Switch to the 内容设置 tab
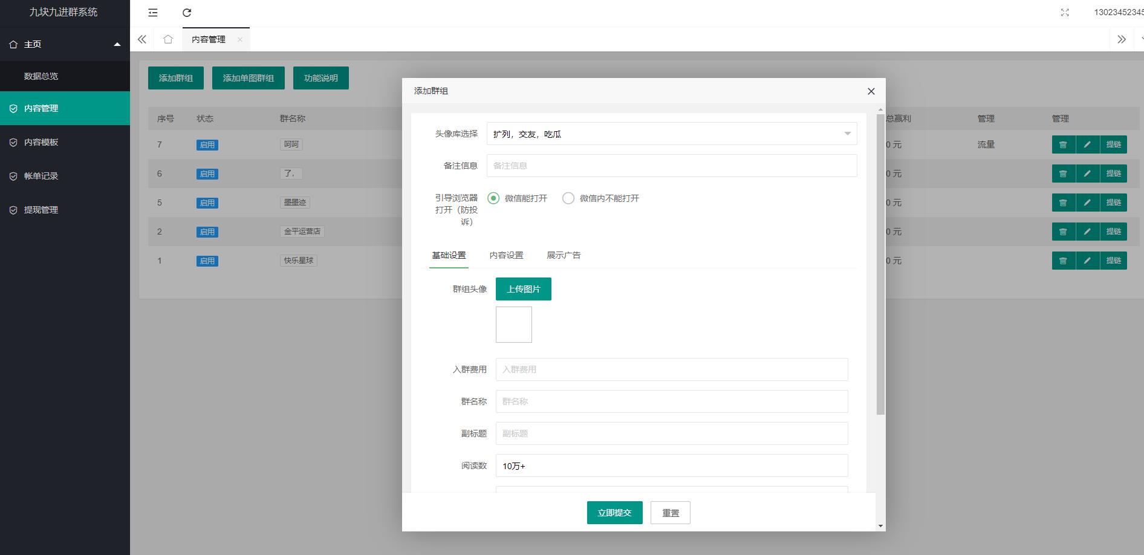 506,255
